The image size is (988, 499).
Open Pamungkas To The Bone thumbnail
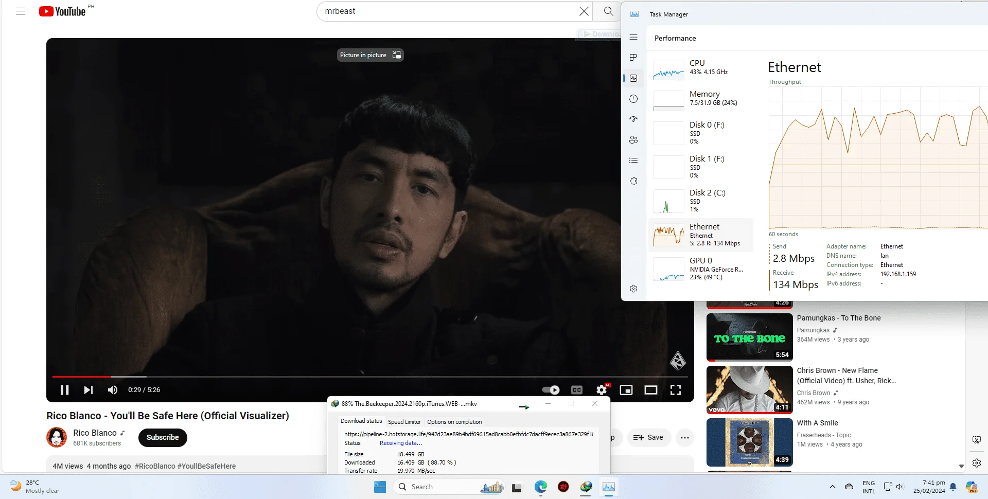click(749, 337)
